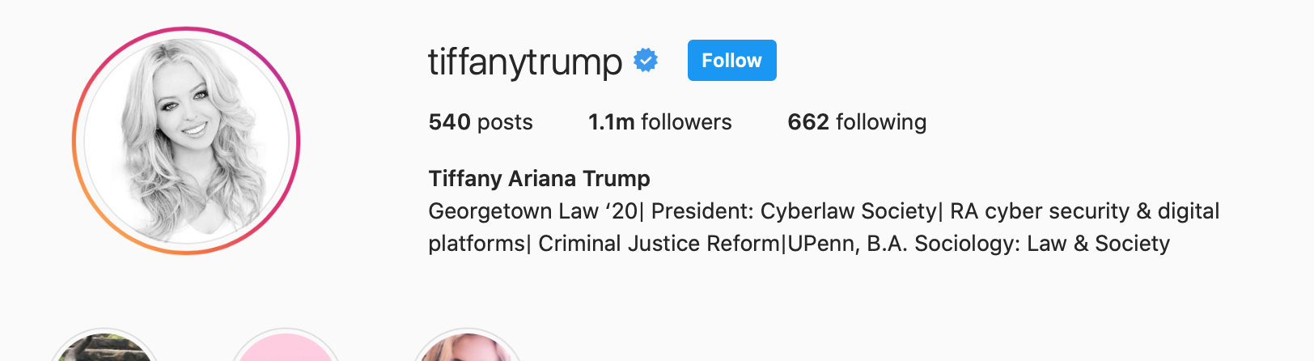
Task: Click the Georgetown Law '20 bio text
Action: [x=533, y=211]
